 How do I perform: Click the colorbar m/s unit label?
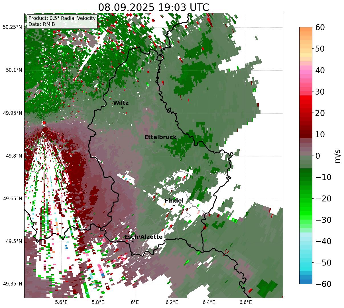(x=337, y=156)
